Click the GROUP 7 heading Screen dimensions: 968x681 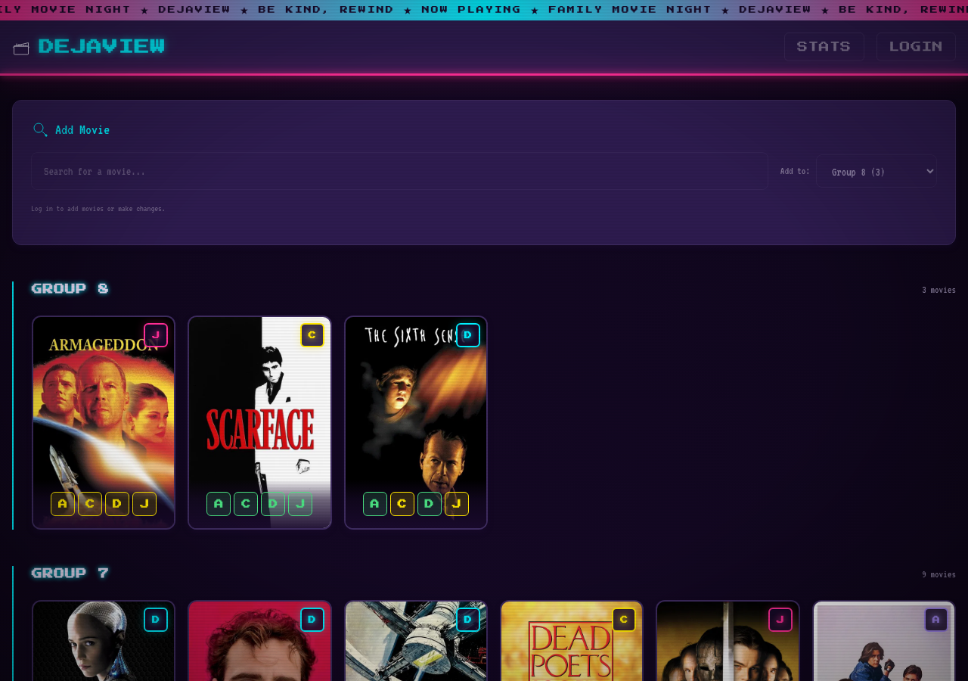(x=70, y=573)
